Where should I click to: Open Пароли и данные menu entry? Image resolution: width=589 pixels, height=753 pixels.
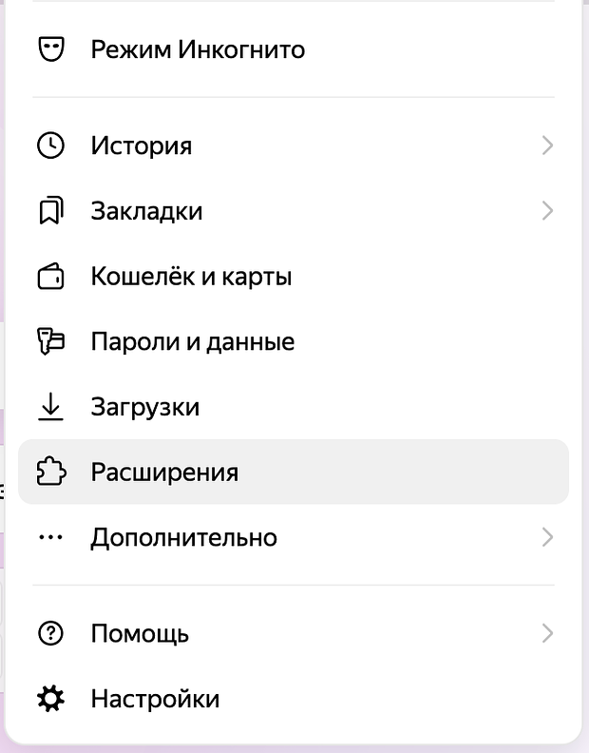tap(193, 341)
